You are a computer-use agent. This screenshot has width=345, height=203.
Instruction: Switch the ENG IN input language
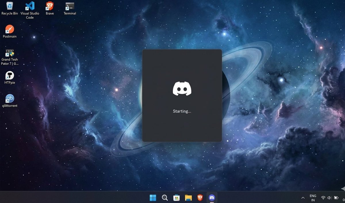click(313, 198)
